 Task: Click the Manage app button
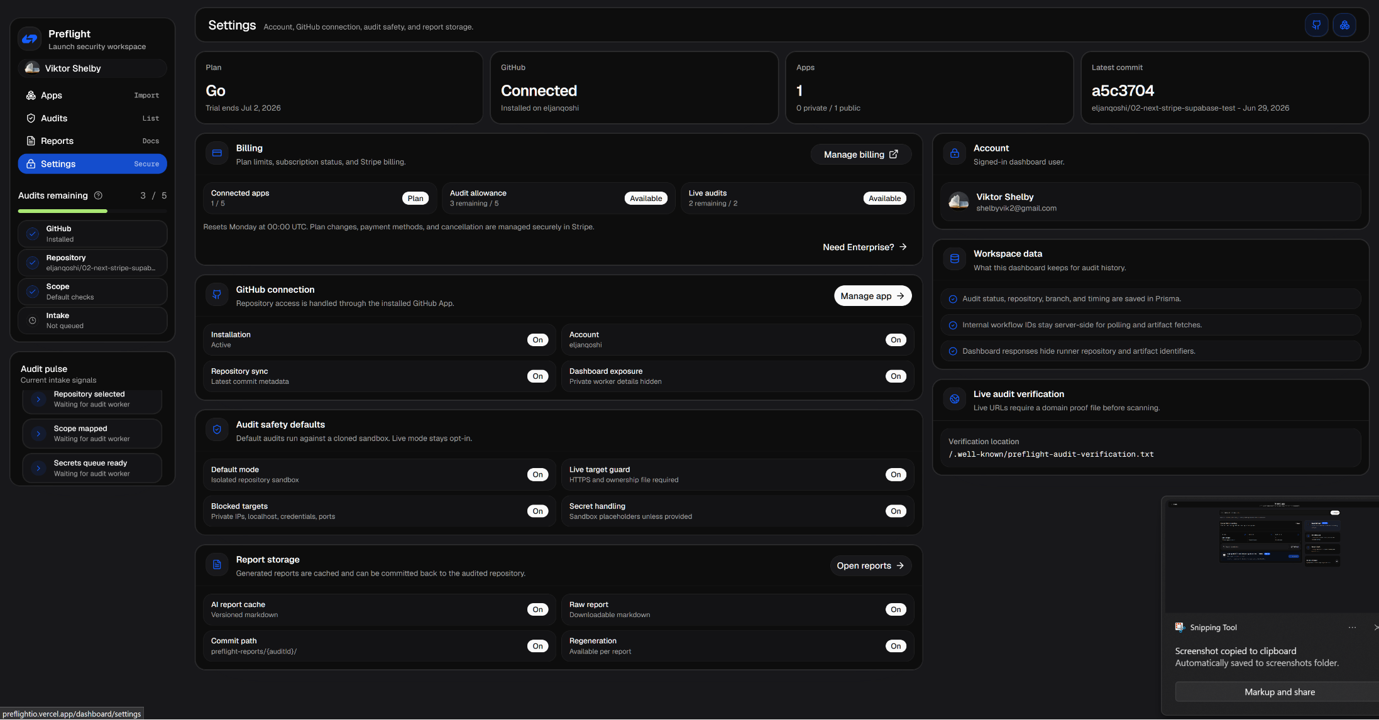click(872, 296)
